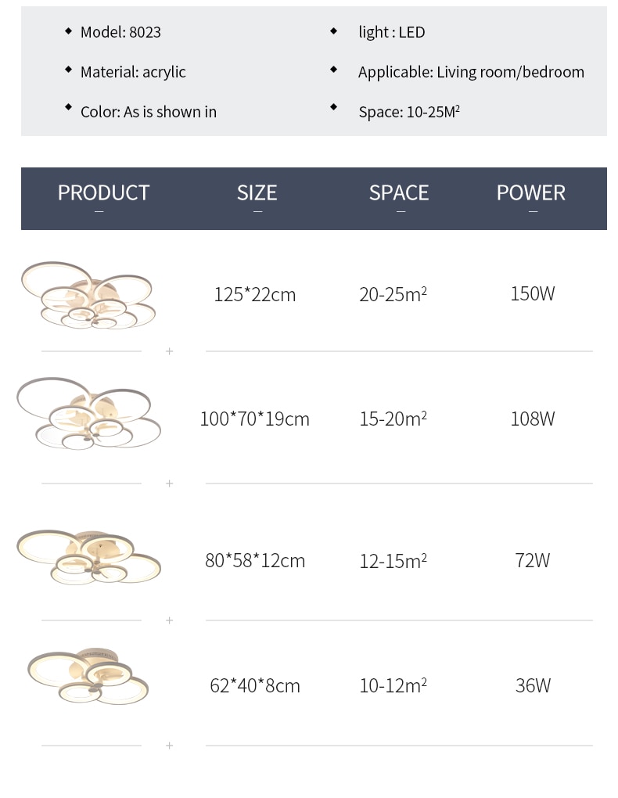Click the 80*58*12cm size text

(255, 561)
